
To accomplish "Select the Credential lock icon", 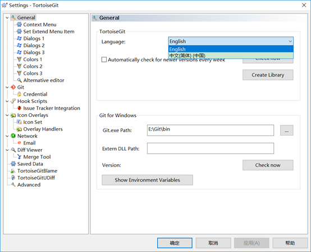I will (19, 94).
